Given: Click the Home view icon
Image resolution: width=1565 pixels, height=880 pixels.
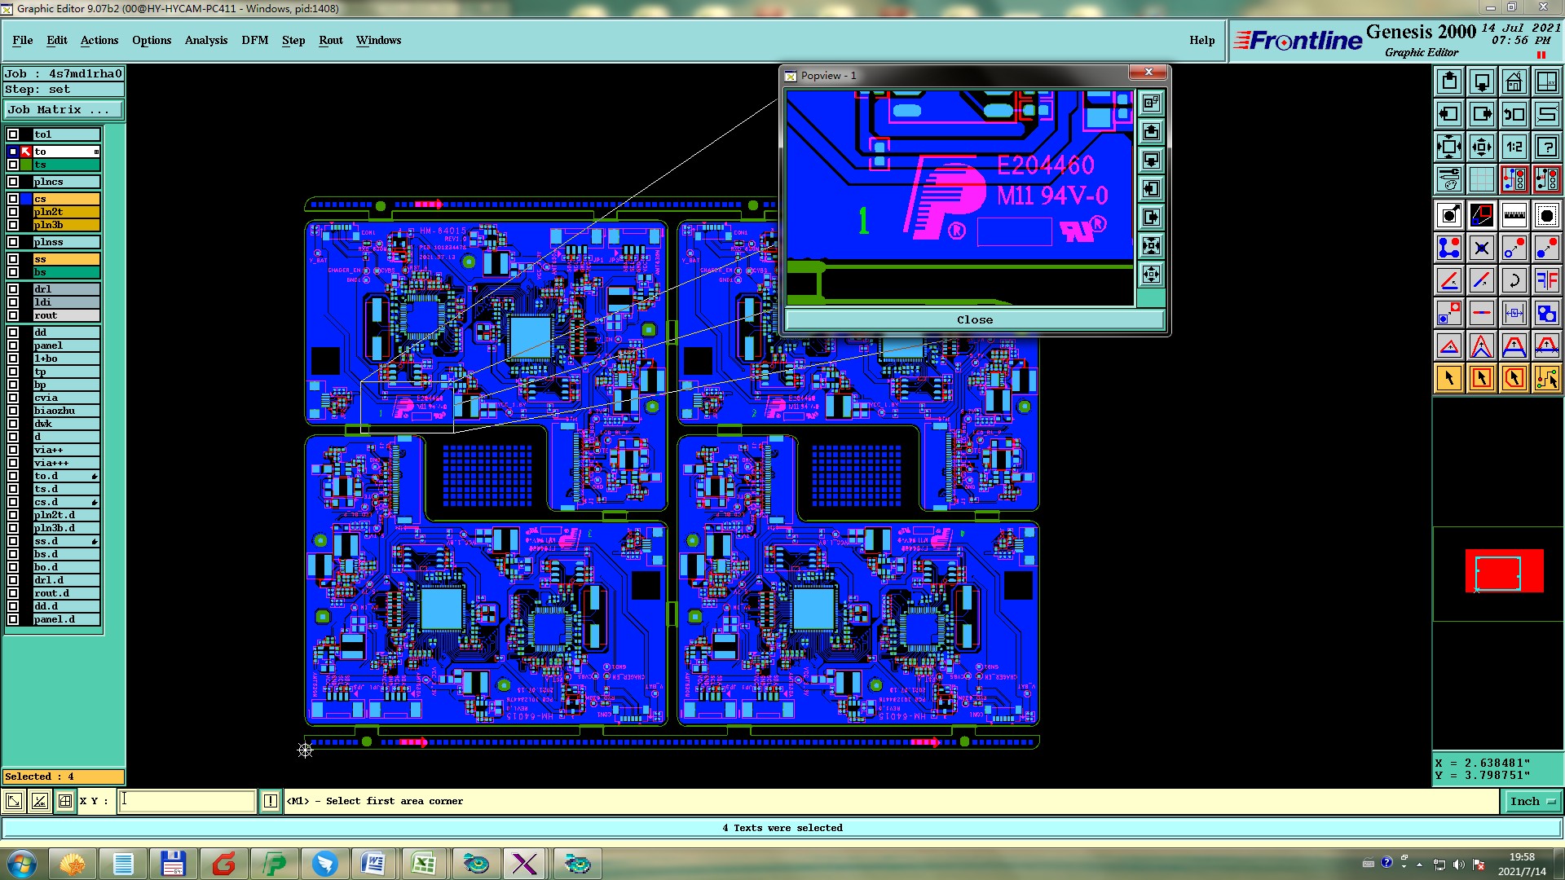Looking at the screenshot, I should pos(1514,81).
